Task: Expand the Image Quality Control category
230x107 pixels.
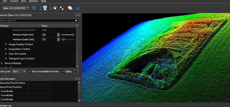Action: 6,44
